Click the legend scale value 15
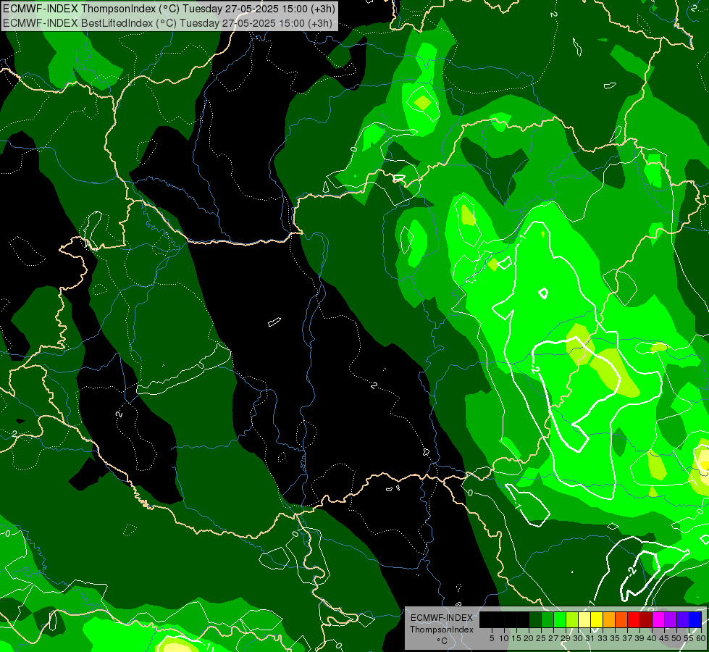The width and height of the screenshot is (709, 652). point(516,638)
